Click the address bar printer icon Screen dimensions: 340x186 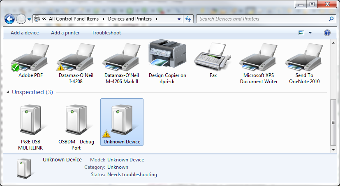[37, 19]
